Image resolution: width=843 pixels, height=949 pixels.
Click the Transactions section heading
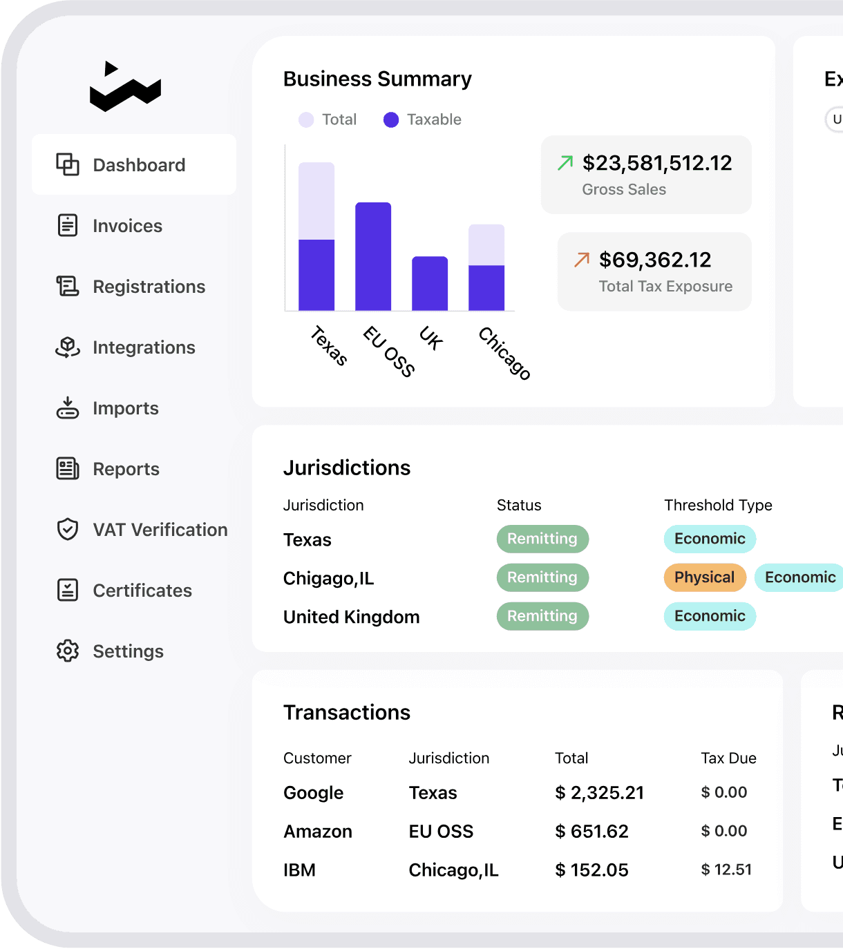point(347,712)
